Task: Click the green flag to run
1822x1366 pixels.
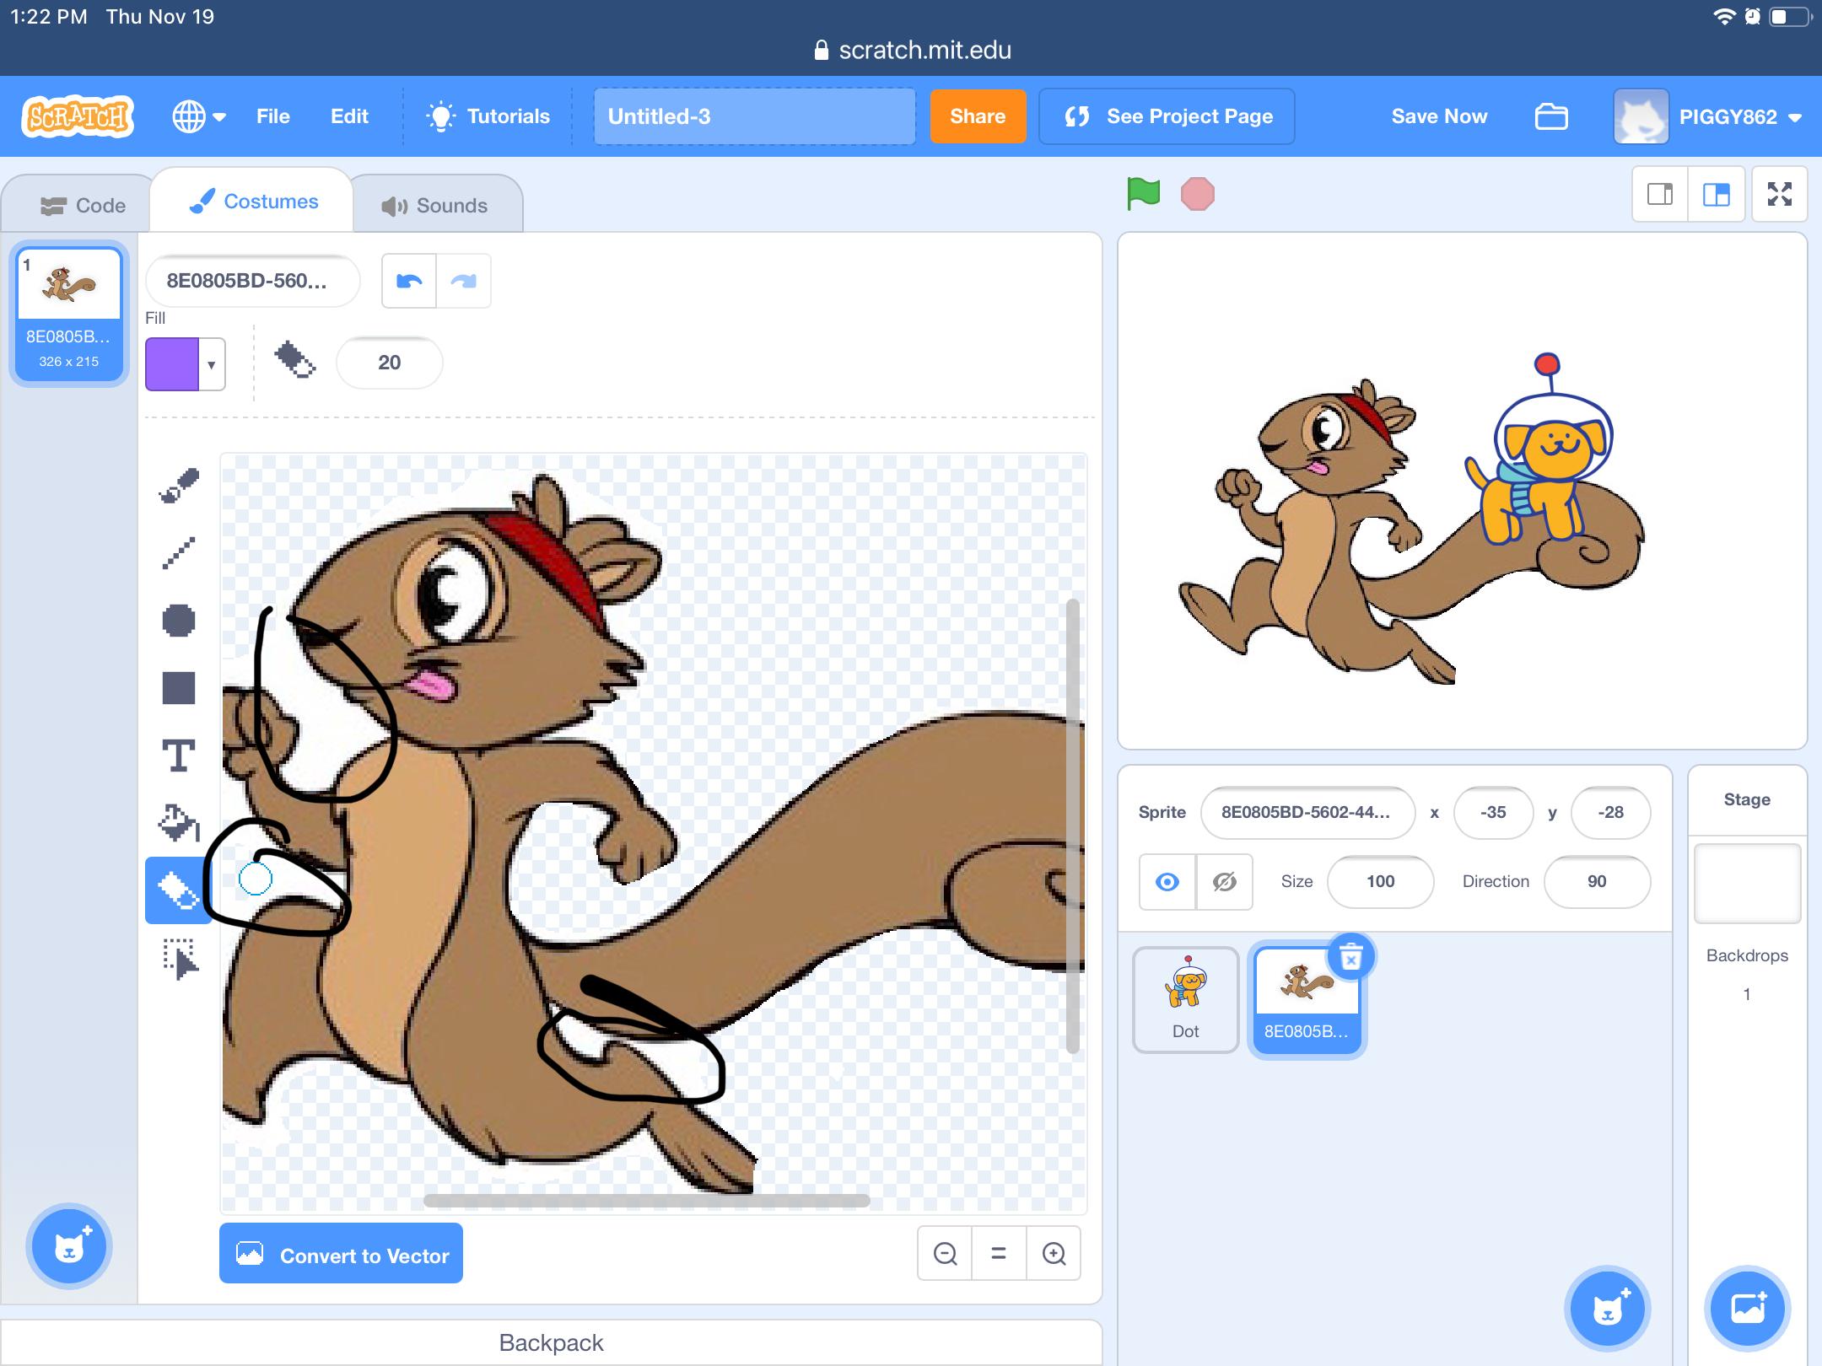Action: click(x=1144, y=195)
